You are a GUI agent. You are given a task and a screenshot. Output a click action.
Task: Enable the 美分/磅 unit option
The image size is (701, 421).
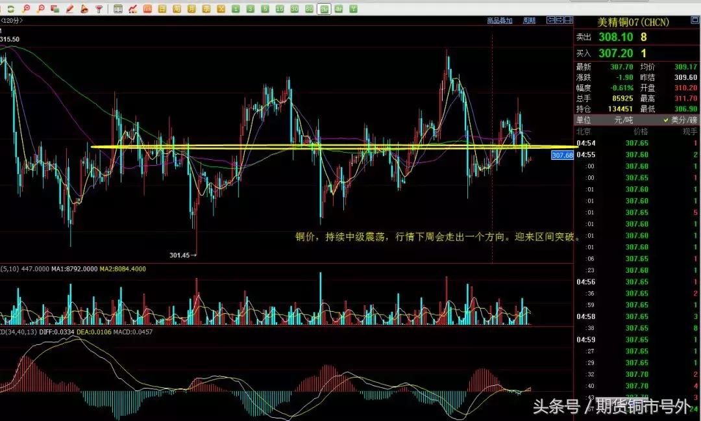tap(680, 121)
